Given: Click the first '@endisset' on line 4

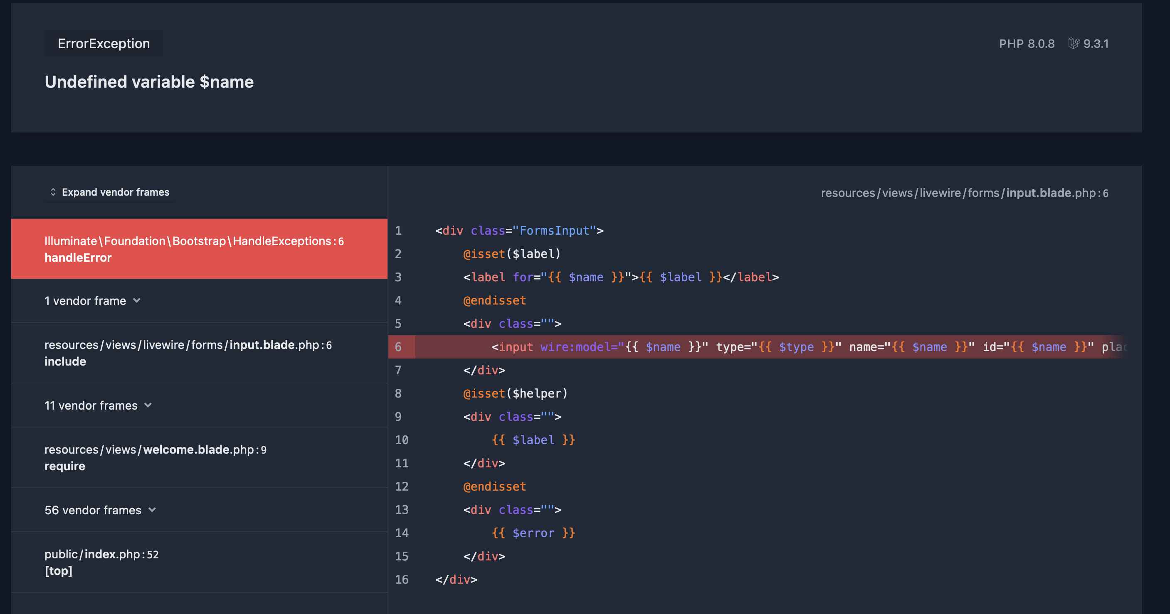Looking at the screenshot, I should (495, 300).
